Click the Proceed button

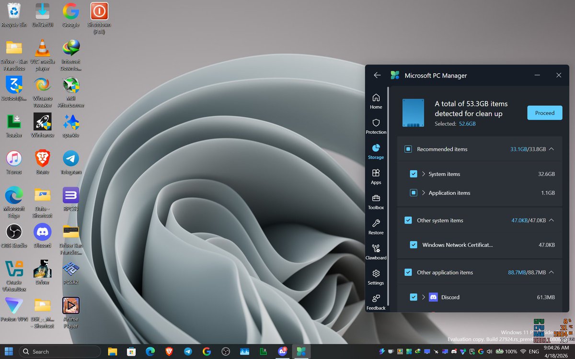click(545, 113)
